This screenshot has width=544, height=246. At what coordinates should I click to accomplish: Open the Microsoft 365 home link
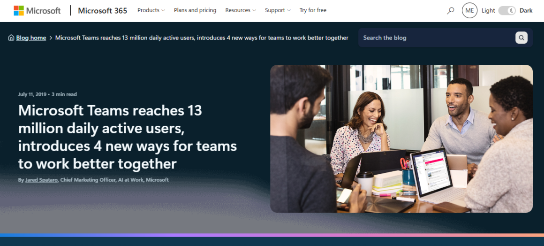tap(102, 10)
